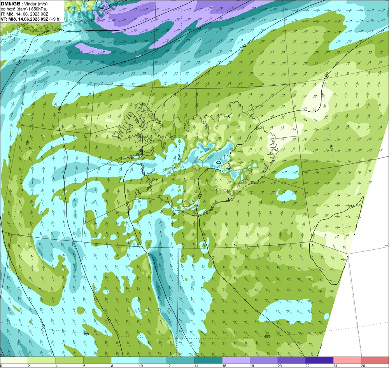Click the light green 2–4 m/s legend swatch

(42, 360)
